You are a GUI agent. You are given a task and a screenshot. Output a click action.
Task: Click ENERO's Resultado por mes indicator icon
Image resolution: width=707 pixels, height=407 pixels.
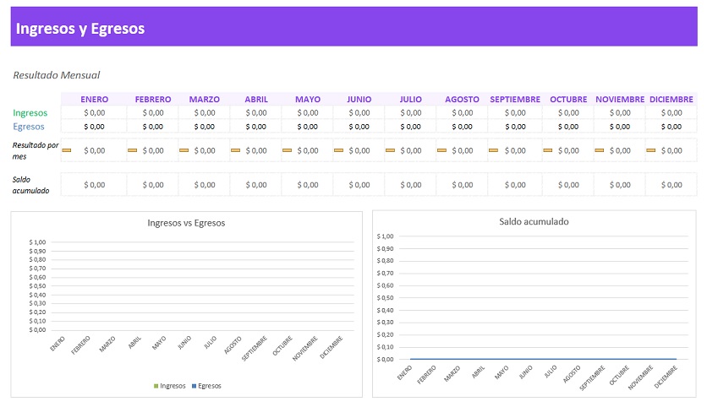click(x=67, y=150)
